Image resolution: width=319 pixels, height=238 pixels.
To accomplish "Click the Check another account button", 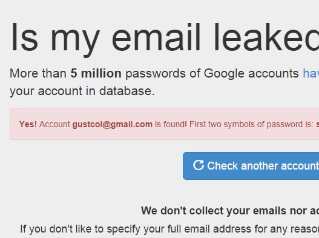I will coord(251,166).
